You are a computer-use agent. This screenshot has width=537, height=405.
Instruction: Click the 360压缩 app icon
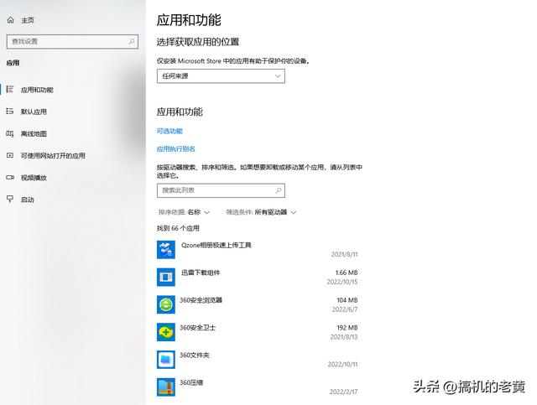[166, 387]
